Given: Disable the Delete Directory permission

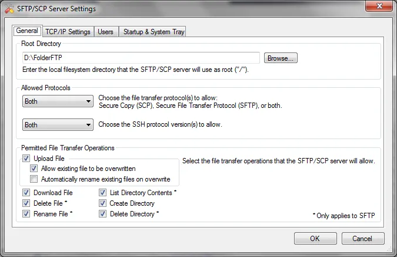Looking at the screenshot, I should pyautogui.click(x=103, y=214).
